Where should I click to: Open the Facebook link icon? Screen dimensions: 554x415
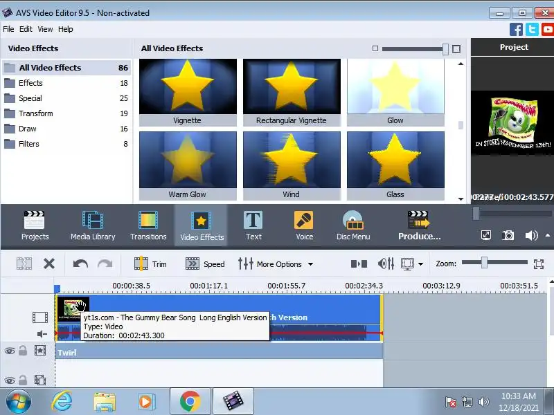click(x=516, y=29)
